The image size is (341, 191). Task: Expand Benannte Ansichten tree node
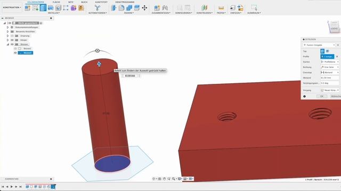pos(7,32)
